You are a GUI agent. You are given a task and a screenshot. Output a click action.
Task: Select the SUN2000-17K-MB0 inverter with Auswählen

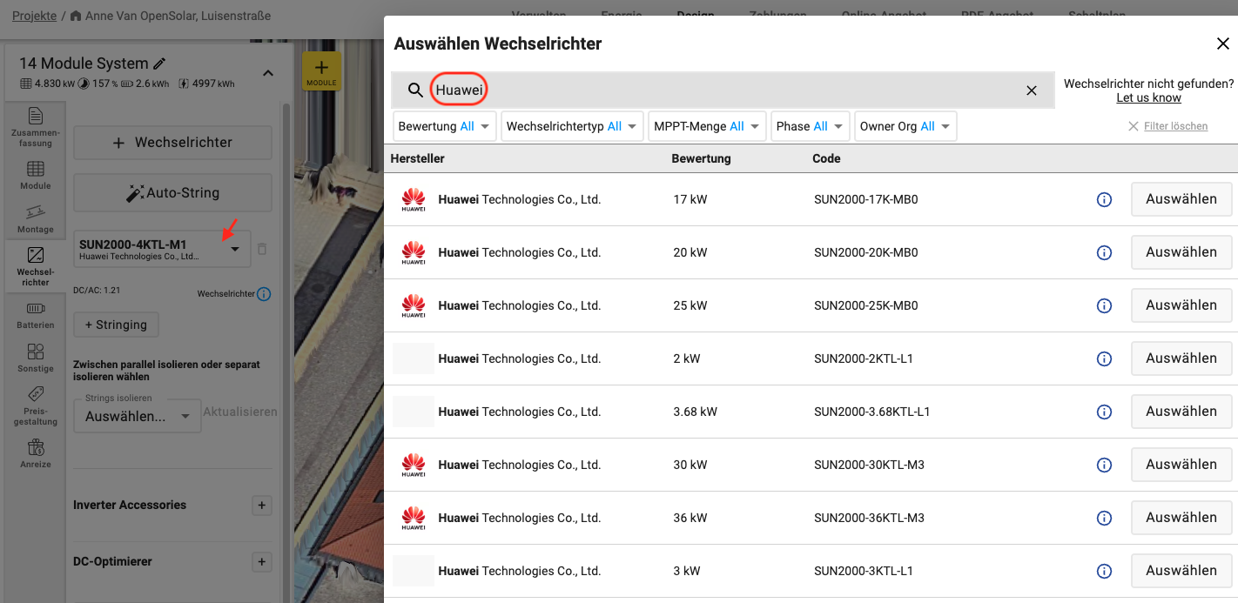coord(1181,199)
